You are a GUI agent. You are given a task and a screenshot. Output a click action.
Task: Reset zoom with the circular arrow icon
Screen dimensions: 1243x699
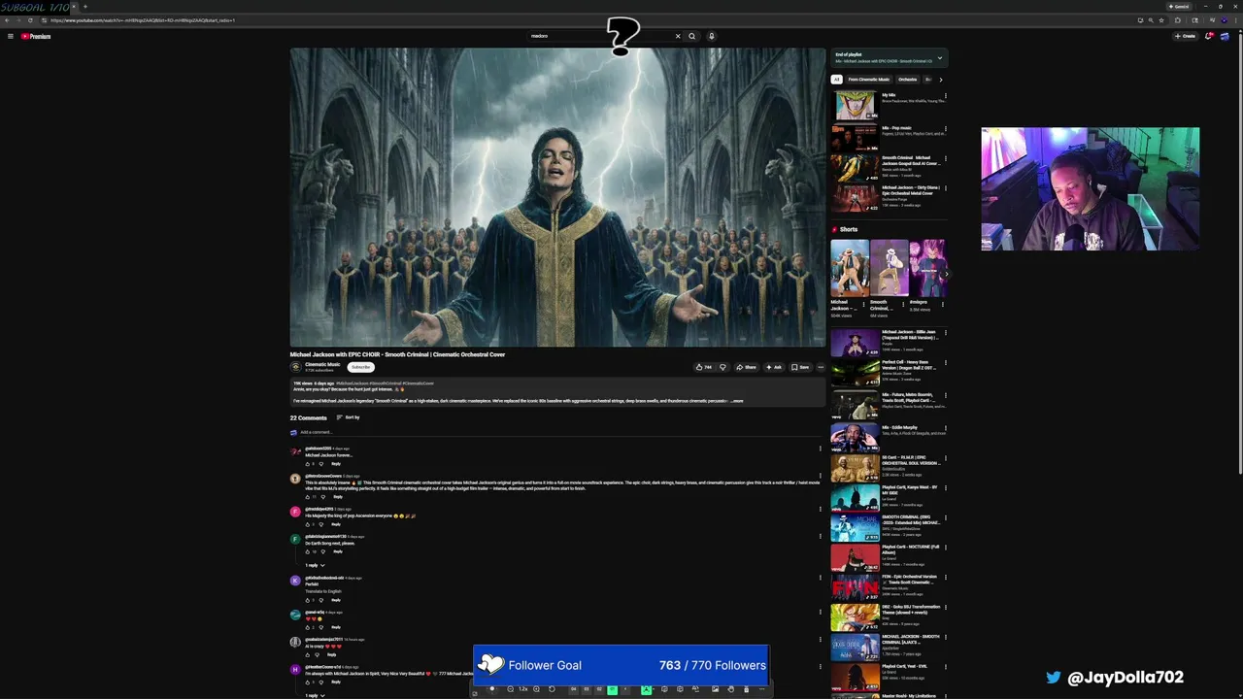pyautogui.click(x=552, y=689)
